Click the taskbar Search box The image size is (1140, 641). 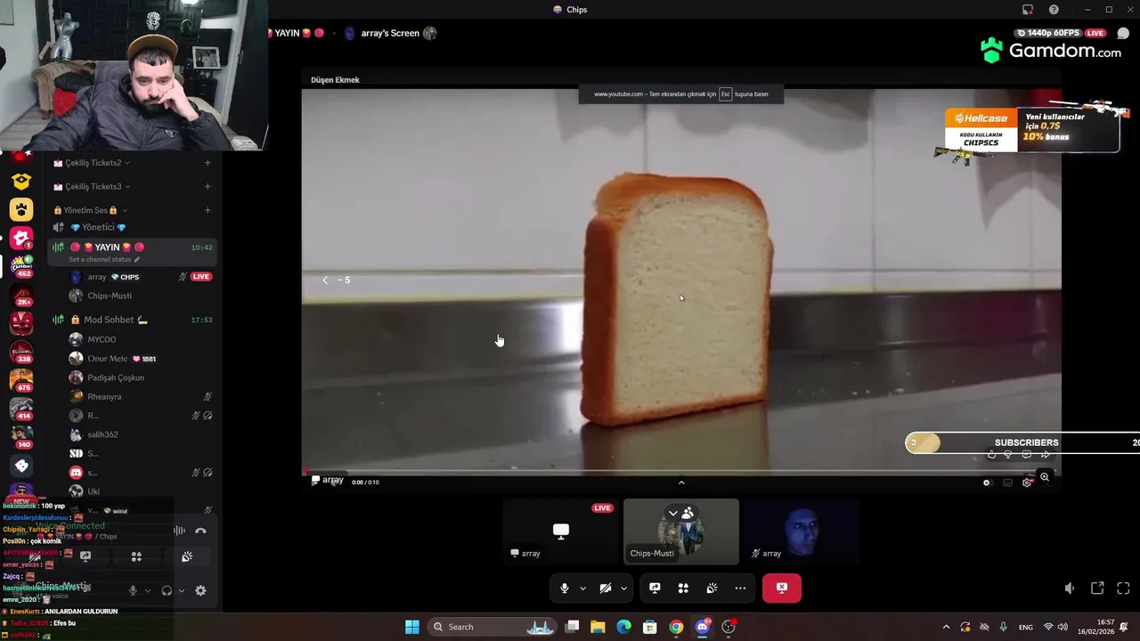(493, 627)
